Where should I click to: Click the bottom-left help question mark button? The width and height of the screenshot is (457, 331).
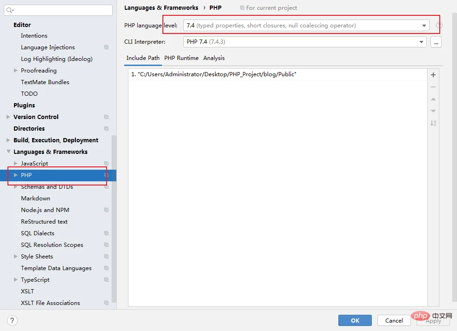coord(13,320)
